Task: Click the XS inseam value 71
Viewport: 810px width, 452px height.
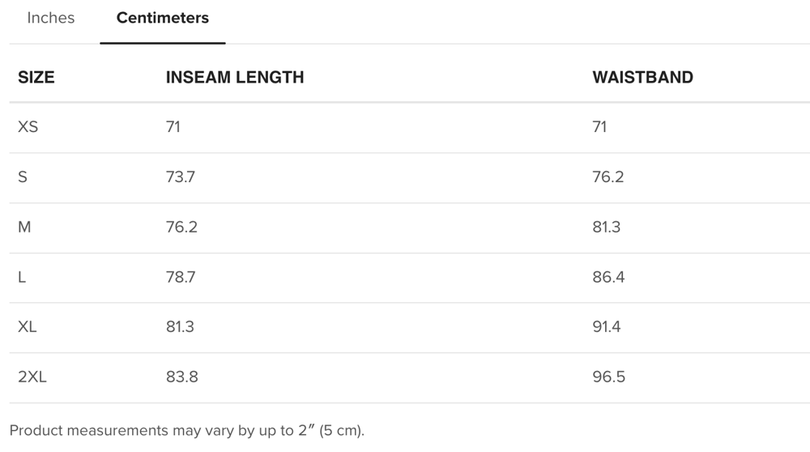Action: click(x=173, y=127)
